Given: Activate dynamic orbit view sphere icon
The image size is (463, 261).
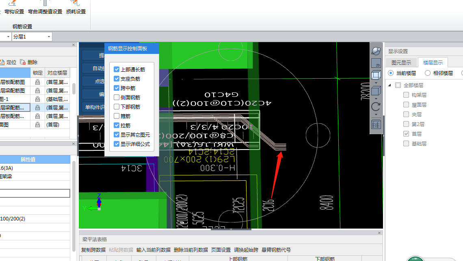Looking at the screenshot, I should (x=376, y=51).
